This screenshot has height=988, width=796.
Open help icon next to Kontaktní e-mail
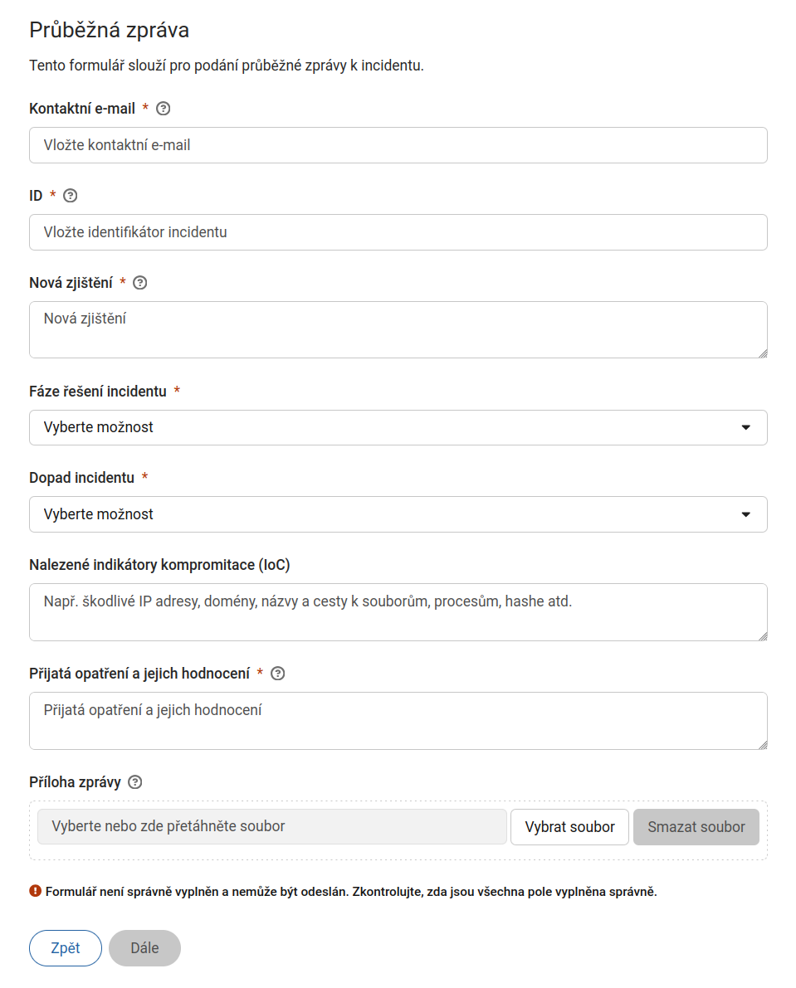164,109
